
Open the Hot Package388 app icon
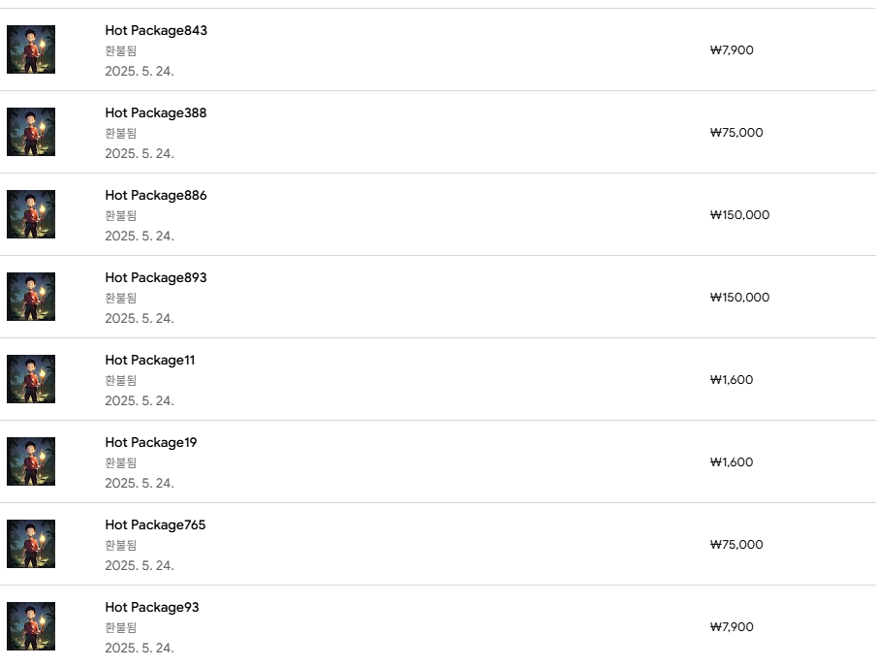pyautogui.click(x=31, y=132)
